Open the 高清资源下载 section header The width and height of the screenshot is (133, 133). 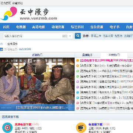coord(10,117)
